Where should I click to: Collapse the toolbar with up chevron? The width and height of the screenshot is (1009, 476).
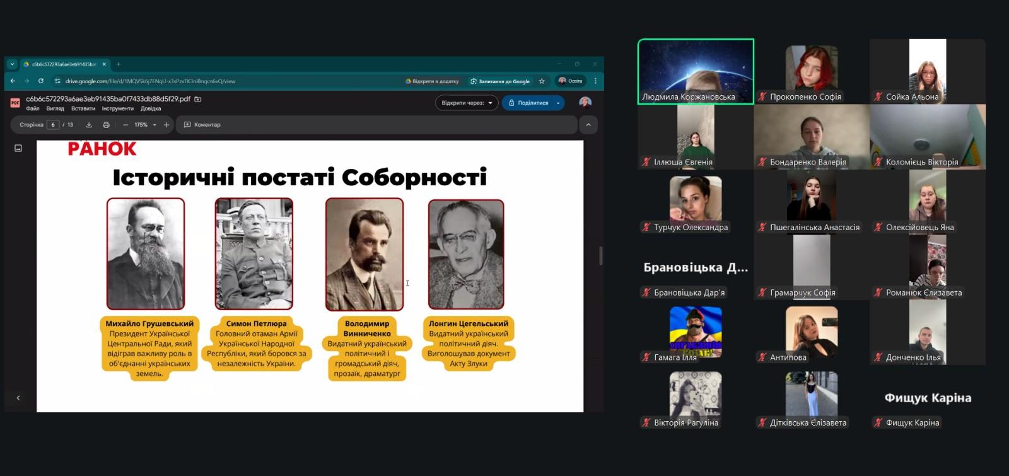[588, 125]
